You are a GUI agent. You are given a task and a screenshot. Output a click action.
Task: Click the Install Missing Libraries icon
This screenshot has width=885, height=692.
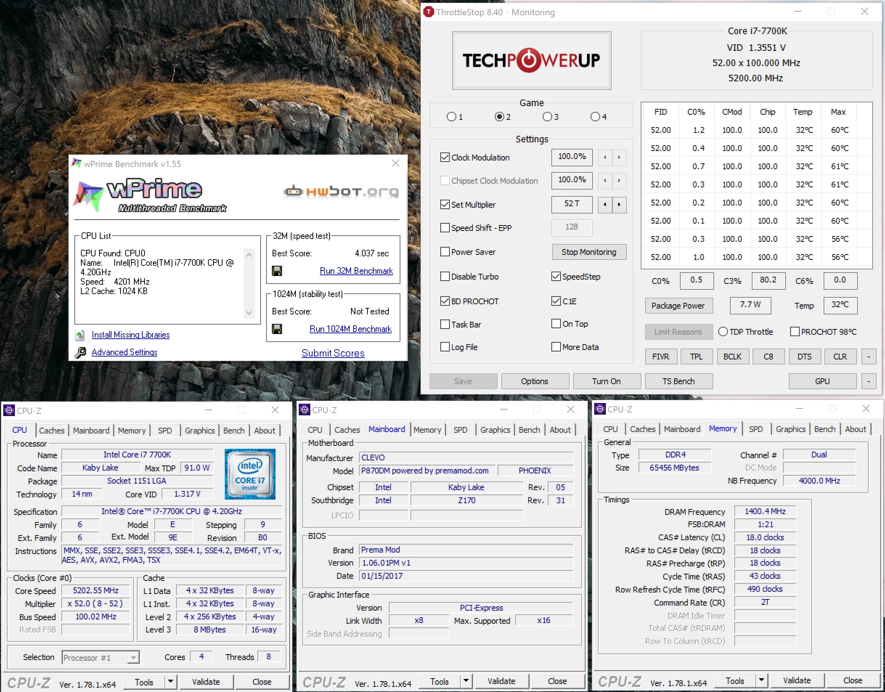pyautogui.click(x=80, y=335)
